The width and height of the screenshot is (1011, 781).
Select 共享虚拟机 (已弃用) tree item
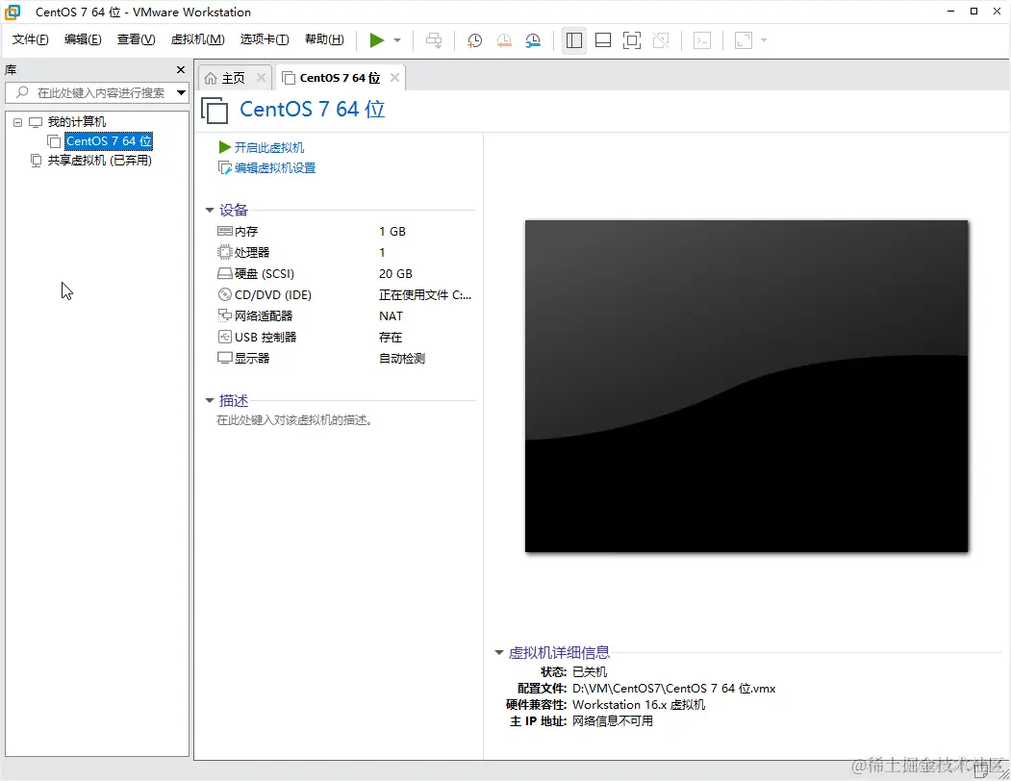[99, 161]
